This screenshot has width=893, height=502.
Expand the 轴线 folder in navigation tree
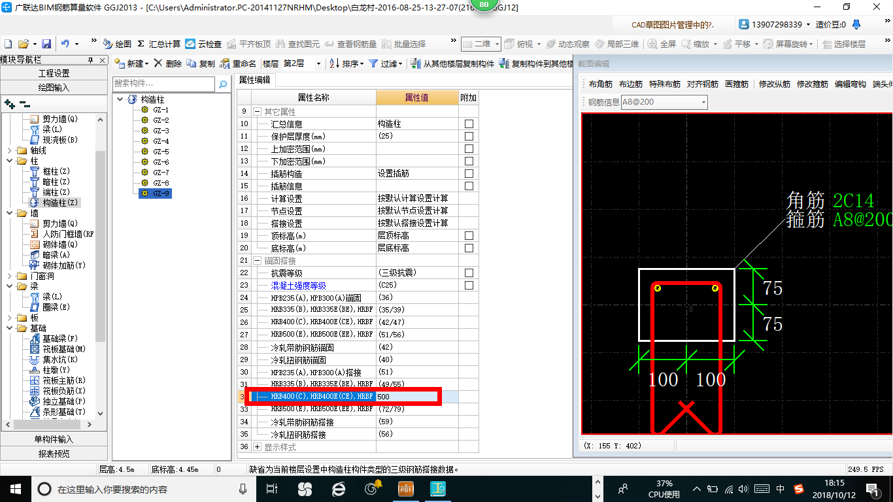click(x=9, y=150)
